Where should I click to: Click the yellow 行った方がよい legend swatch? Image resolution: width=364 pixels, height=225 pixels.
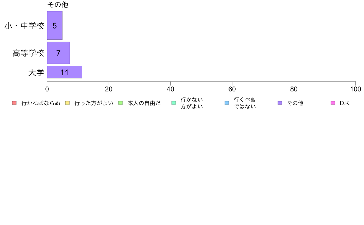coord(67,103)
